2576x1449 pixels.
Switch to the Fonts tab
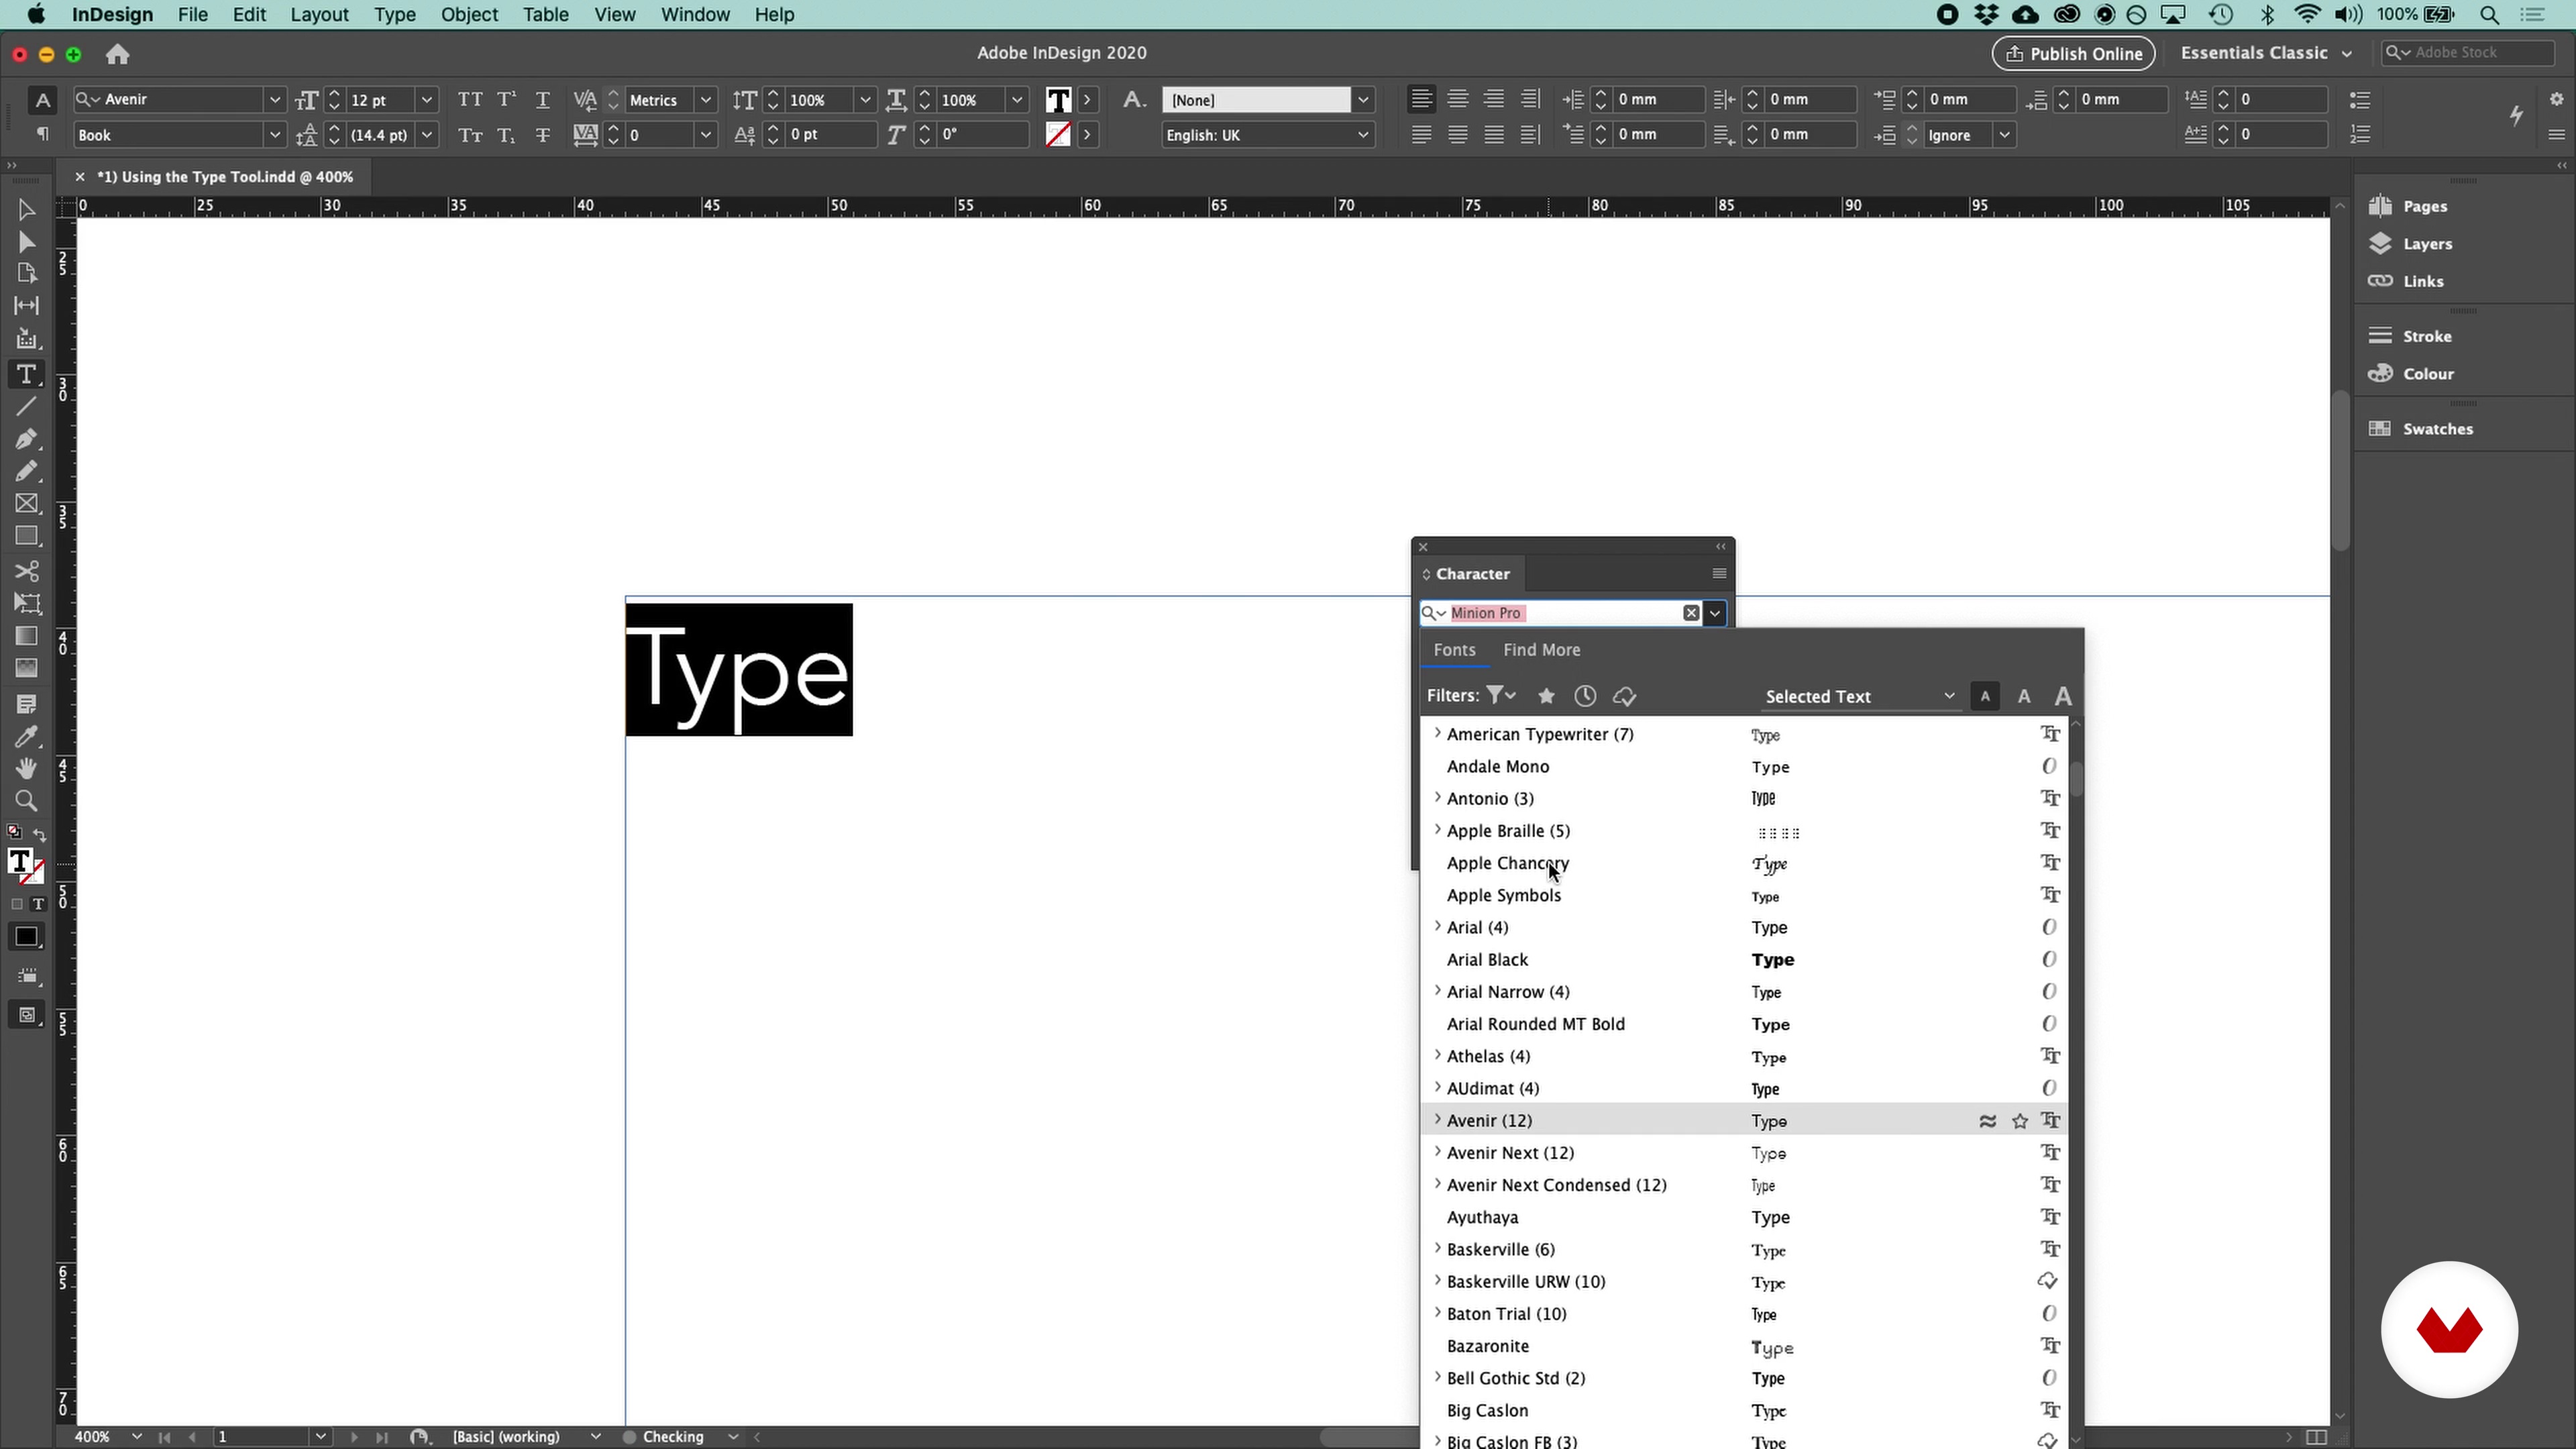pos(1454,650)
